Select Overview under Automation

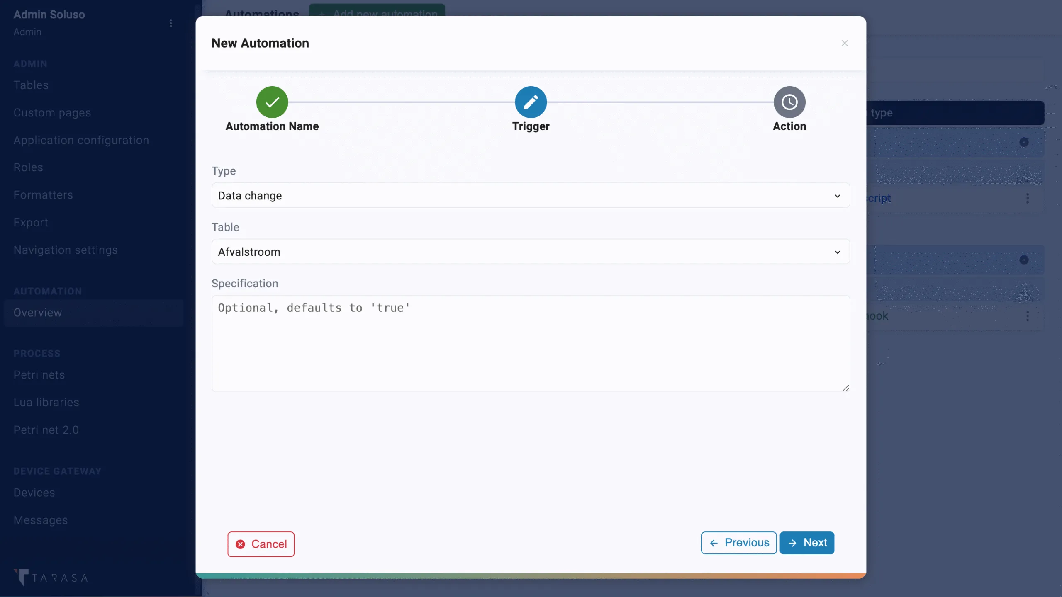click(x=38, y=313)
